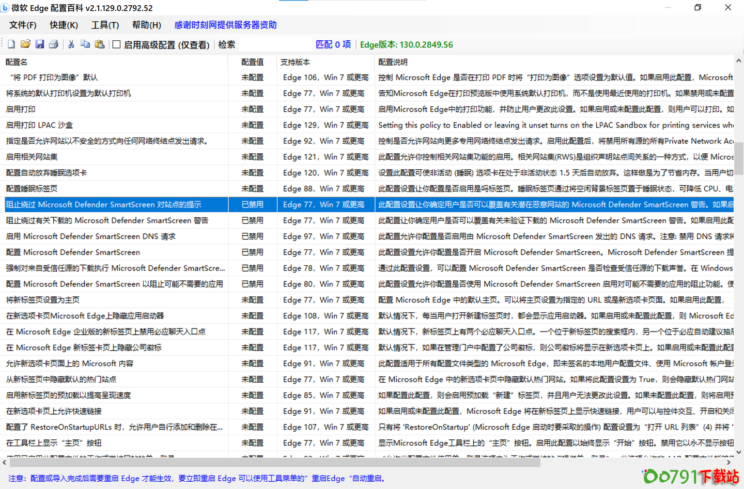This screenshot has width=744, height=489.
Task: Click the Open folder toolbar icon
Action: (x=25, y=44)
